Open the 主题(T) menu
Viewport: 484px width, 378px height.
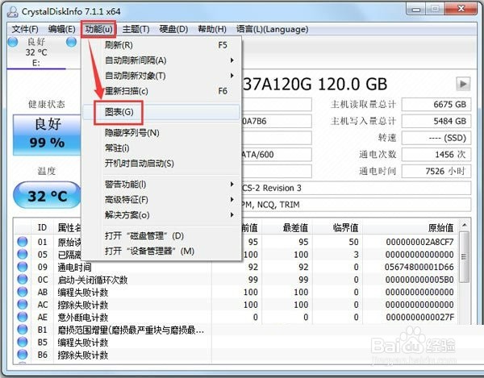pos(136,29)
